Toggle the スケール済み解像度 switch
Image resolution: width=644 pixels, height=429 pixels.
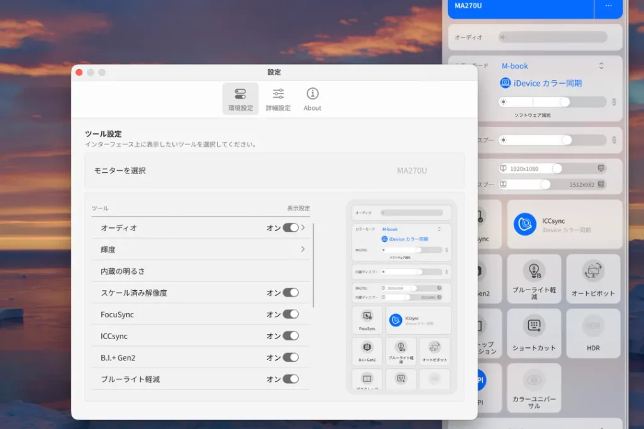coord(291,293)
